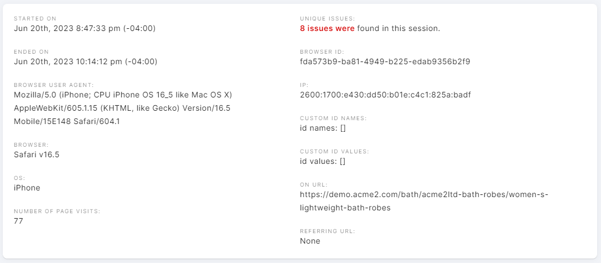Viewport: 601px width, 263px height.
Task: Click the red '8 issues were' link
Action: pyautogui.click(x=327, y=28)
